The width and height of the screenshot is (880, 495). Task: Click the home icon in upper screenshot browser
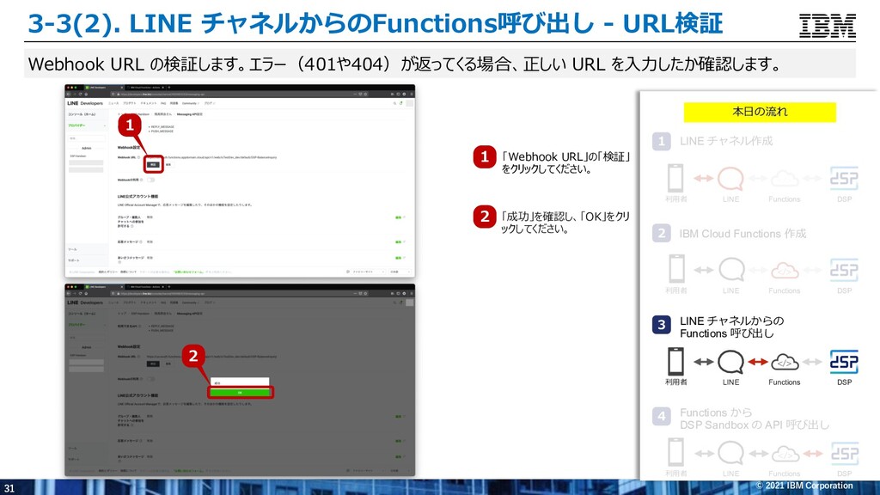(86, 95)
